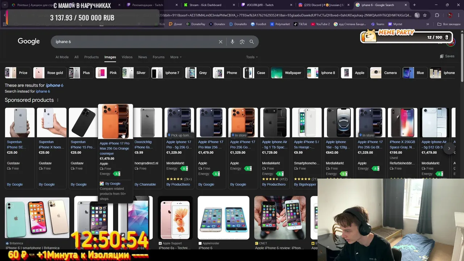The image size is (464, 261).
Task: Bookmark this page with the star icon
Action: coord(425,15)
